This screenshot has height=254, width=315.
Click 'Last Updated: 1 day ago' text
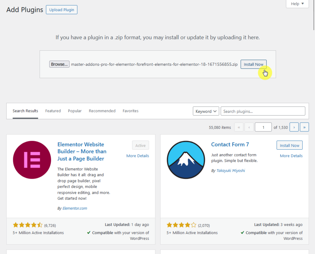[x=127, y=225]
